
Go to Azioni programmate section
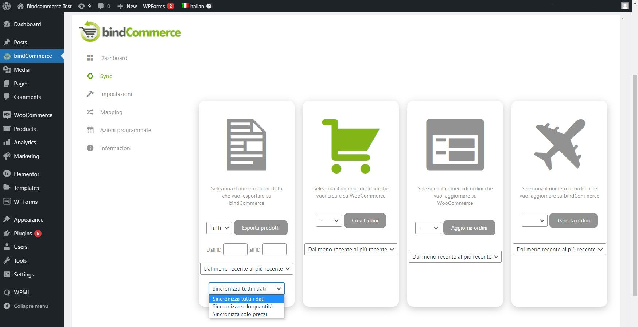point(125,130)
